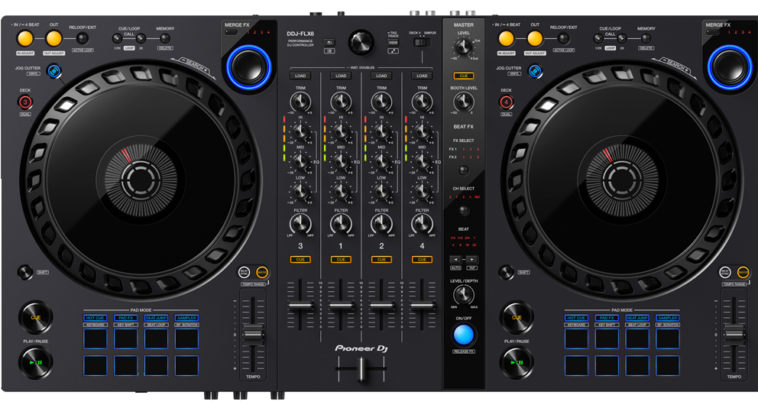Click the LOAD button above channel 2

click(x=381, y=76)
